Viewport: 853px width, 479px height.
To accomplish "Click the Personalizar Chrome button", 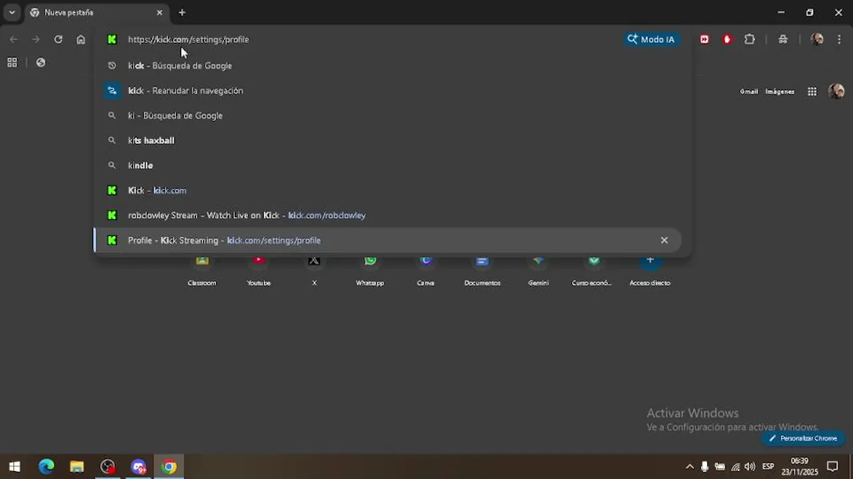I will pyautogui.click(x=803, y=438).
